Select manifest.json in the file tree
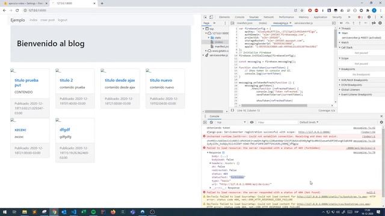Viewport: 385px width, 216px height. (x=221, y=47)
